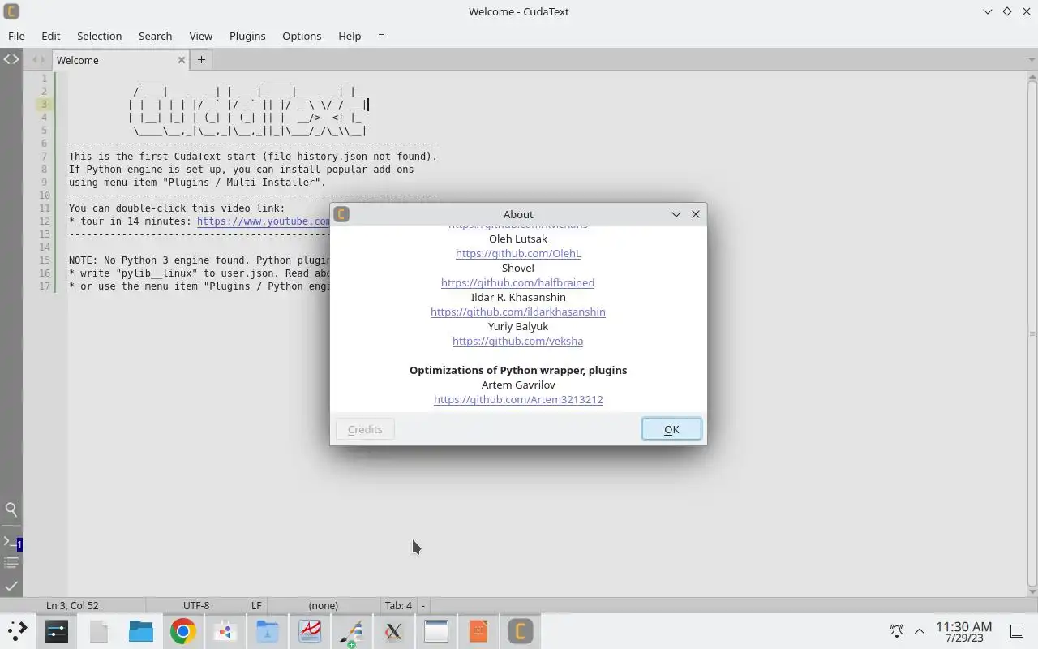The width and height of the screenshot is (1038, 649).
Task: Click 'Optimizations of Python wrapper, plugins' heading
Action: click(x=518, y=370)
